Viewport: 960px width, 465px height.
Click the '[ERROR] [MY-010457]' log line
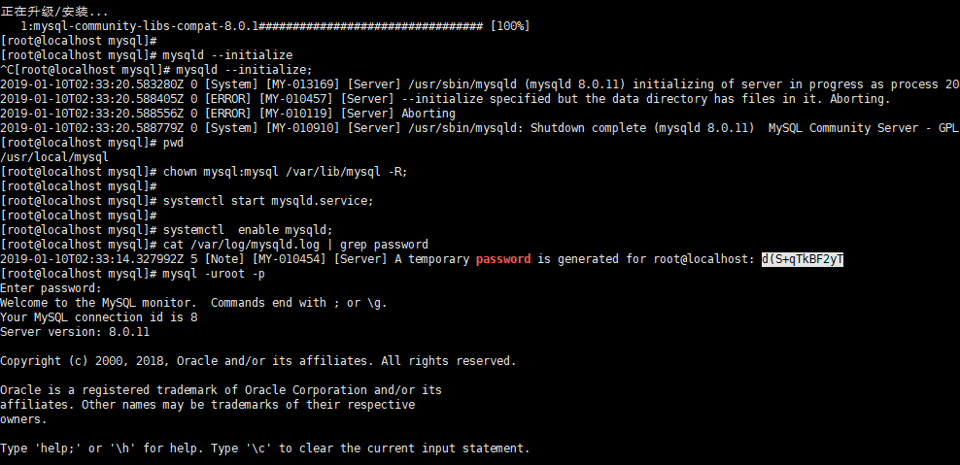[x=445, y=99]
